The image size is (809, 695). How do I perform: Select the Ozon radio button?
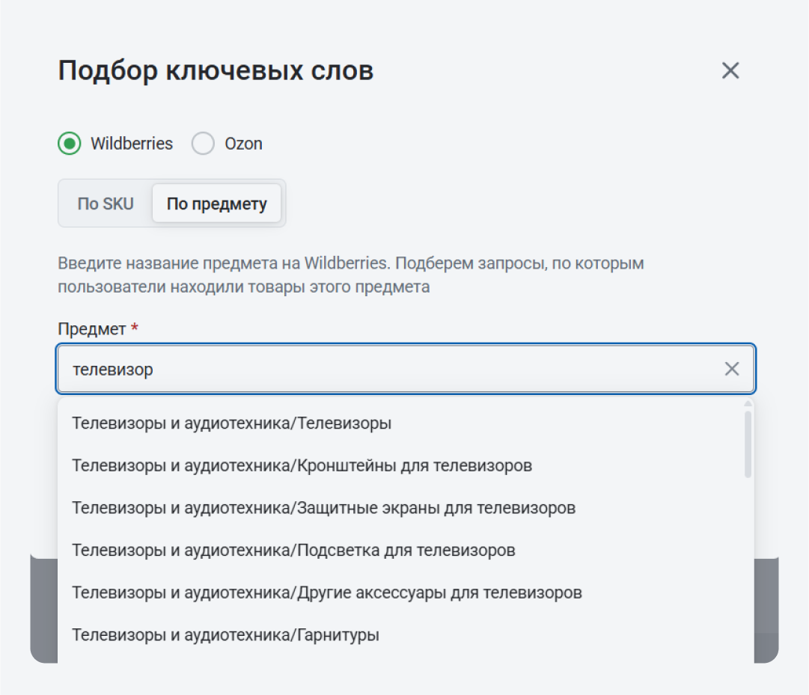[203, 144]
